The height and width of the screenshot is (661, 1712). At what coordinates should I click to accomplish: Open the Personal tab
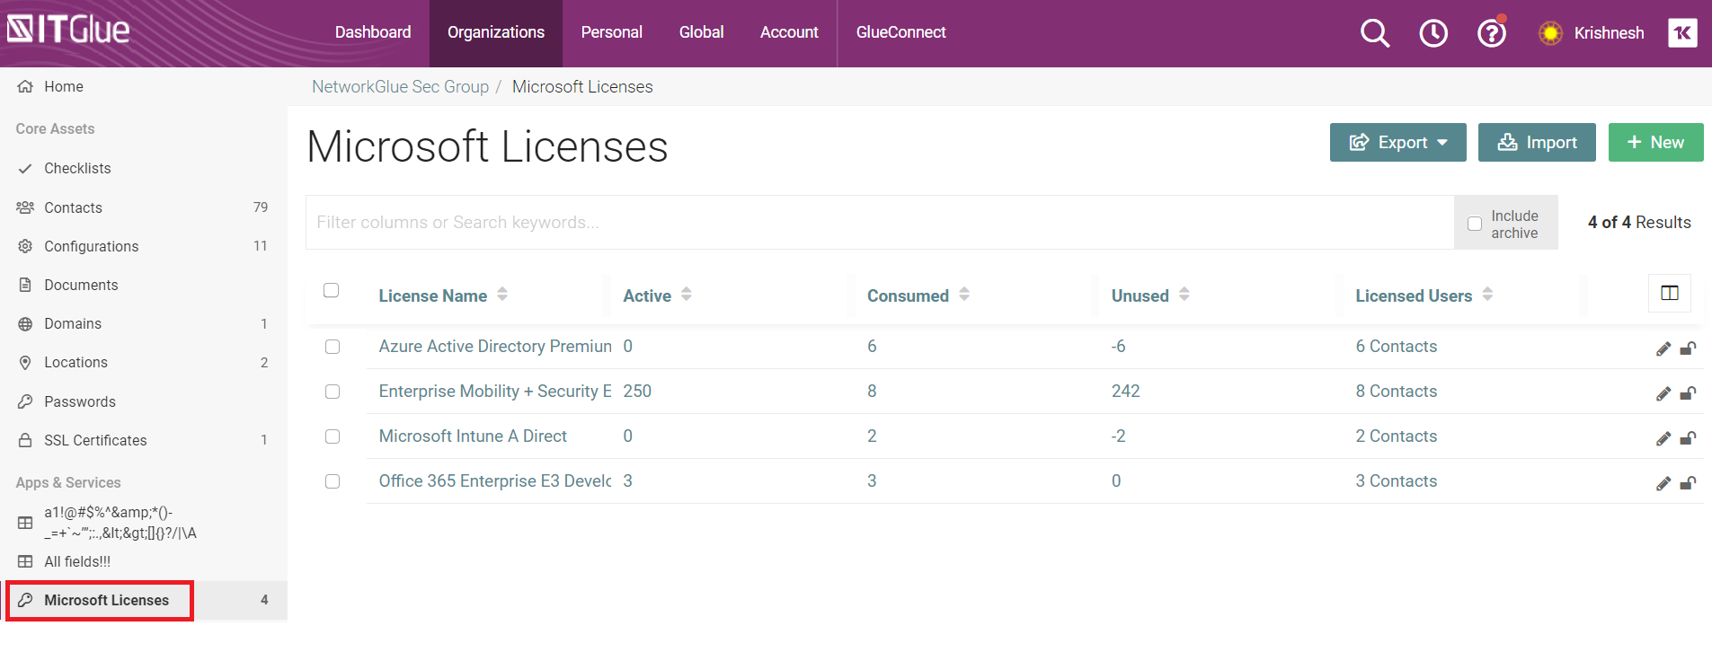(x=612, y=32)
